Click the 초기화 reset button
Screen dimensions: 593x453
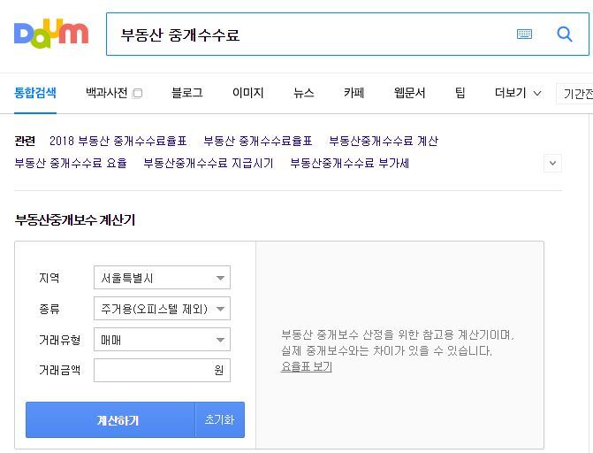tap(220, 420)
